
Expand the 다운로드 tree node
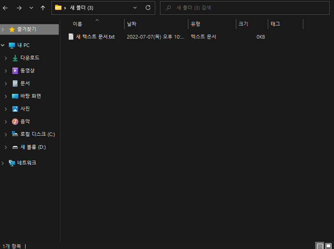[x=6, y=58]
